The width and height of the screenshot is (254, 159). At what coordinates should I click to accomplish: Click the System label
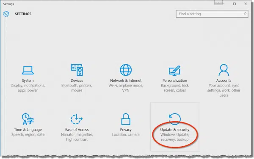coord(28,81)
